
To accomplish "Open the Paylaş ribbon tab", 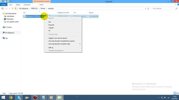I will tap(18, 5).
